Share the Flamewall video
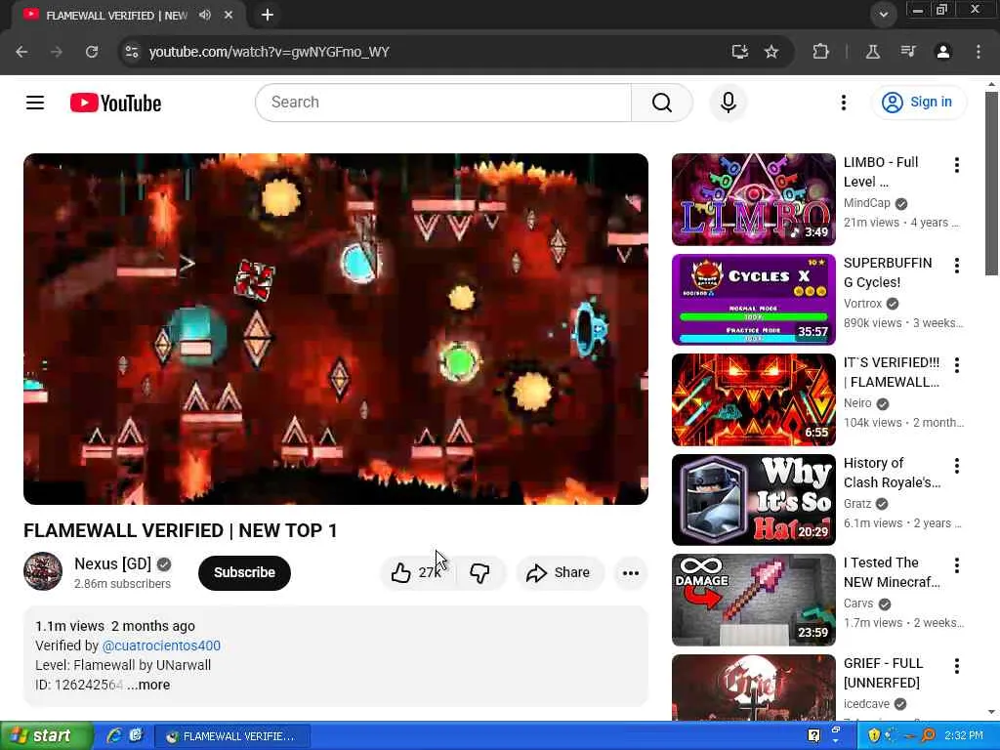 pos(558,572)
